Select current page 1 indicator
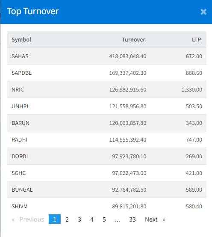212x237 pixels. pos(55,219)
